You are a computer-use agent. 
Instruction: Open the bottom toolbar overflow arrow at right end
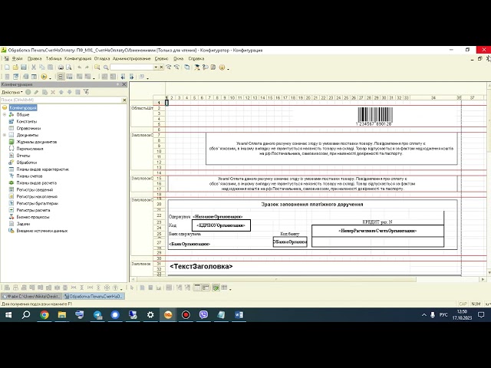pos(230,288)
